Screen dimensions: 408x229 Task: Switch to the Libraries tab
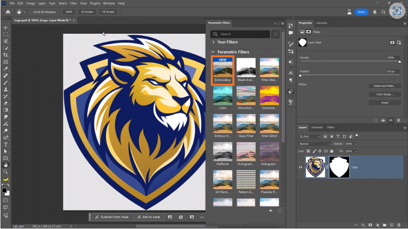322,23
